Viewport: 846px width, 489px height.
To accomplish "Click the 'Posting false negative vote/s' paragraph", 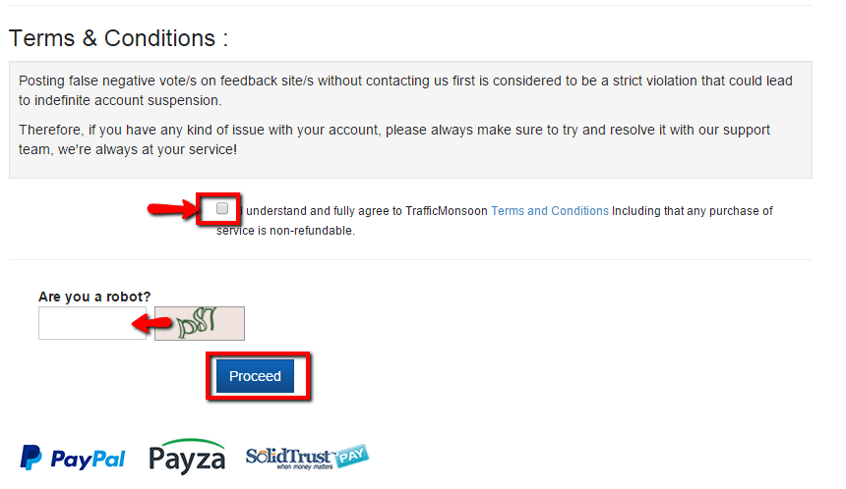I will [x=405, y=90].
